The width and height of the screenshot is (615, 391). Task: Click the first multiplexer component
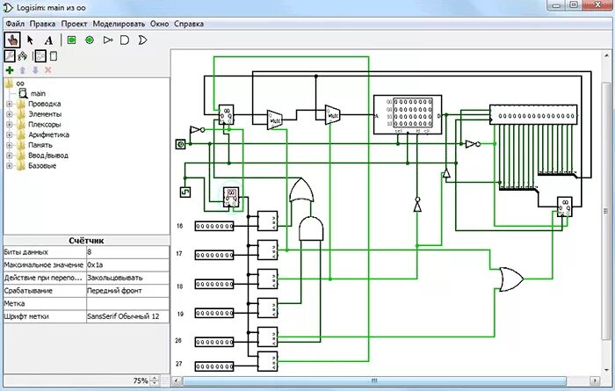pyautogui.click(x=274, y=119)
